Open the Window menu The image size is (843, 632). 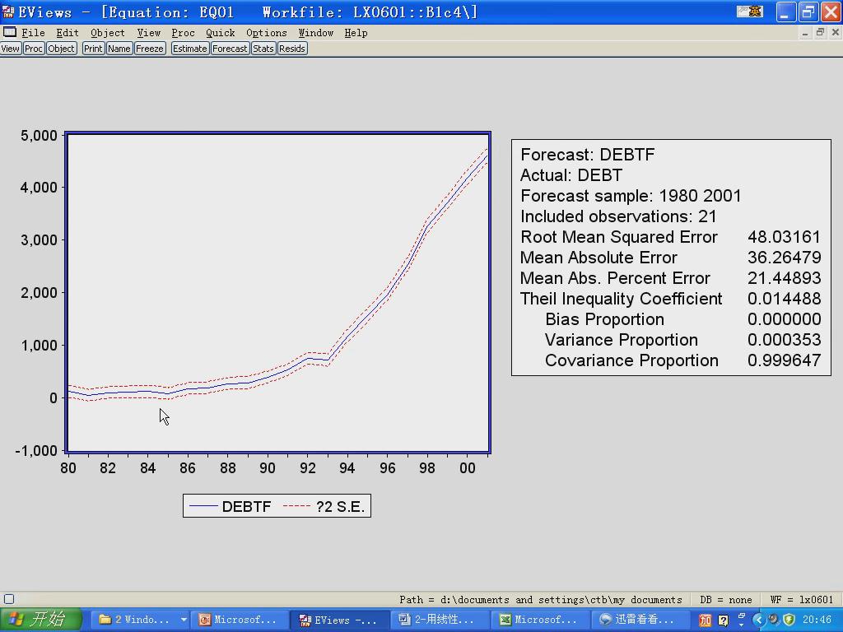[x=315, y=33]
